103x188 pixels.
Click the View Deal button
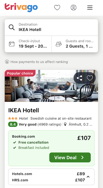click(70, 157)
